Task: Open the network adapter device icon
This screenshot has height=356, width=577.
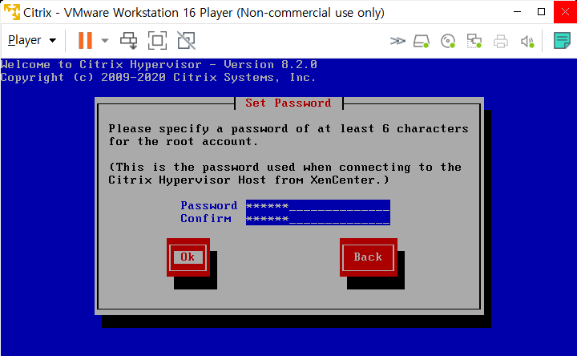Action: (x=474, y=41)
